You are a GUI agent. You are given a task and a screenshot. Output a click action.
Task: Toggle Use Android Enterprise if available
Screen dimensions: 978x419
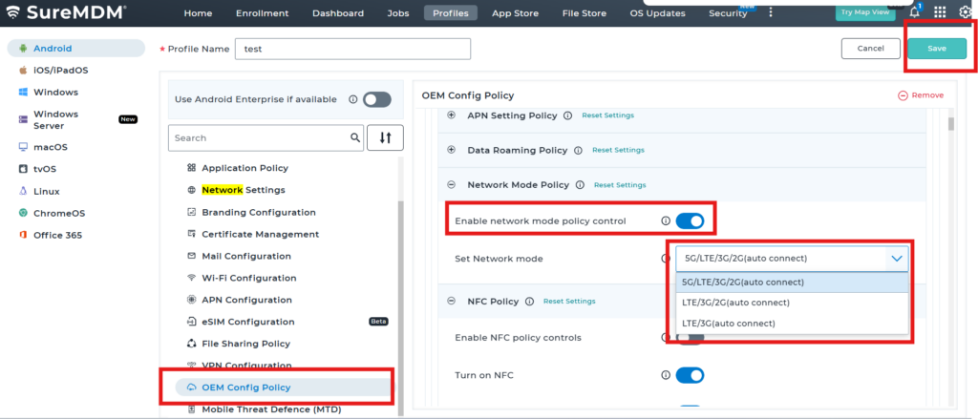[376, 99]
